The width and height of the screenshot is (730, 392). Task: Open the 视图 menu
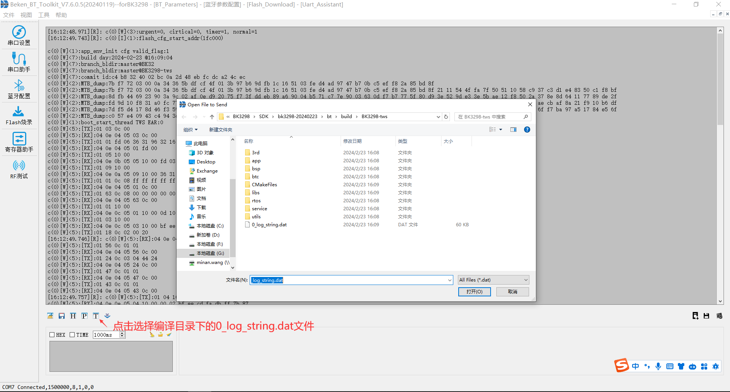pos(26,14)
